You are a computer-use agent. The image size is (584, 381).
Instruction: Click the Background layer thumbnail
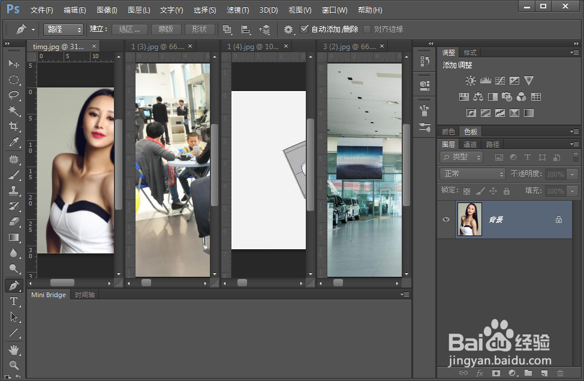(x=469, y=219)
